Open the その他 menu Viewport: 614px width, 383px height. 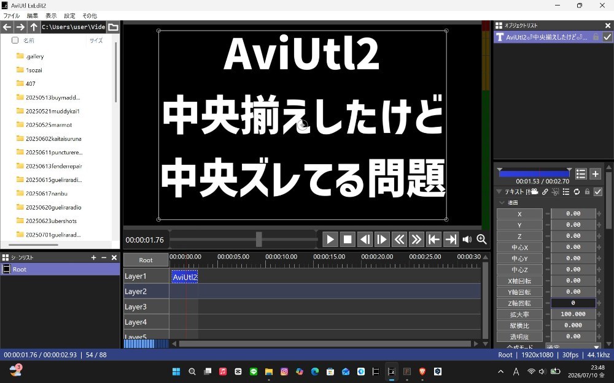point(89,16)
